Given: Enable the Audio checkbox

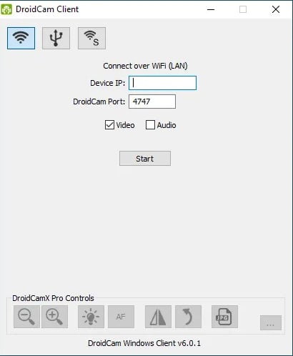Looking at the screenshot, I should (x=150, y=125).
